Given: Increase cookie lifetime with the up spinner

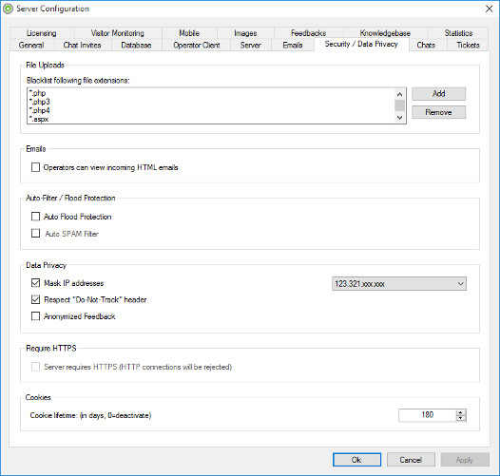Looking at the screenshot, I should 460,412.
